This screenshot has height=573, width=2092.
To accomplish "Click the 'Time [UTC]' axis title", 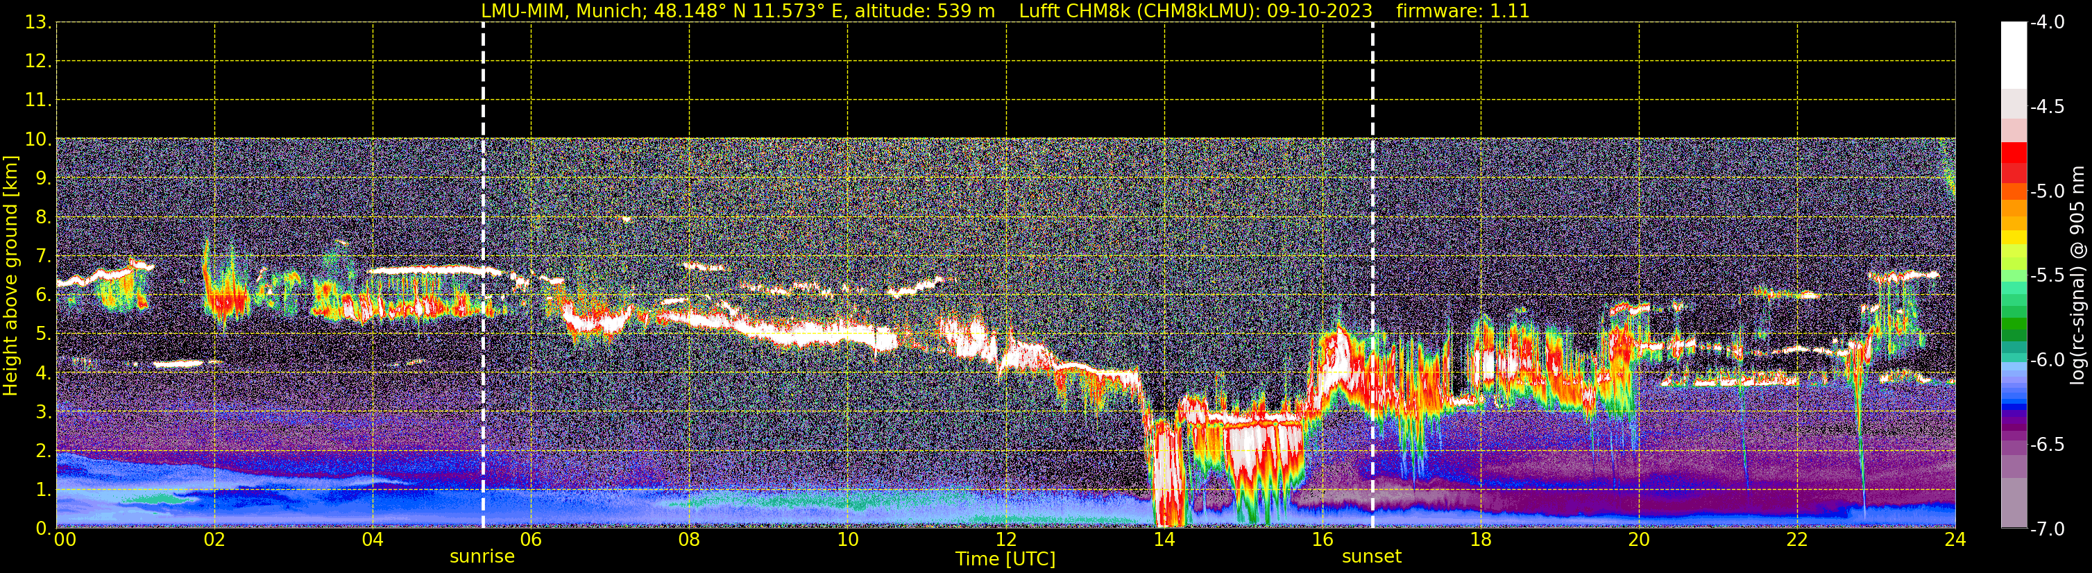I will tap(1005, 559).
